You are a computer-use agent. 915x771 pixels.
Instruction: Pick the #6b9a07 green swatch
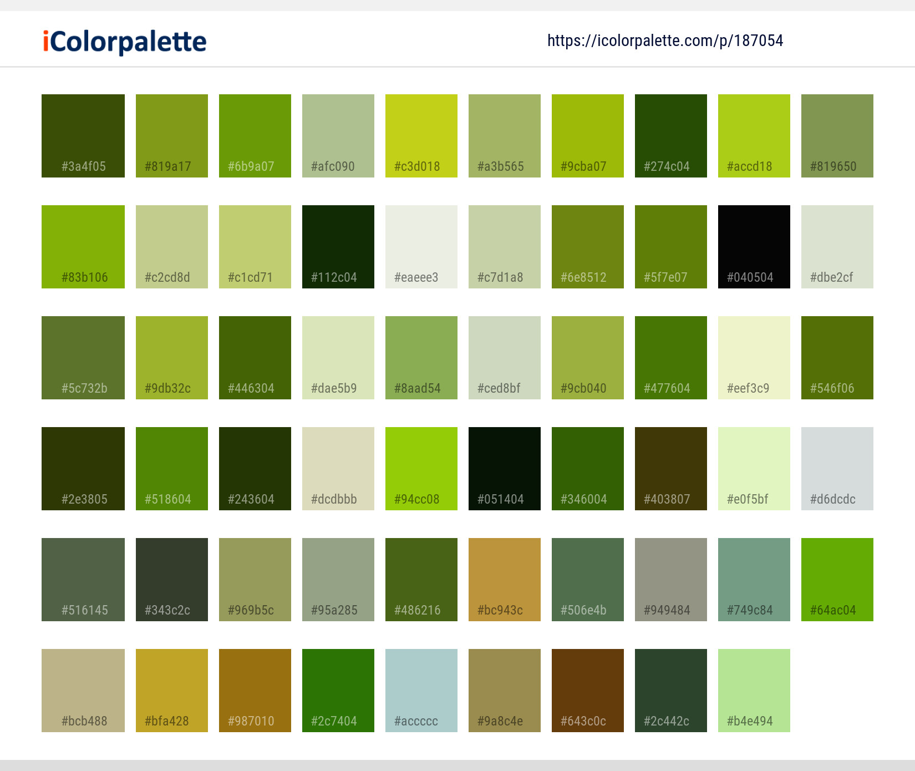255,136
